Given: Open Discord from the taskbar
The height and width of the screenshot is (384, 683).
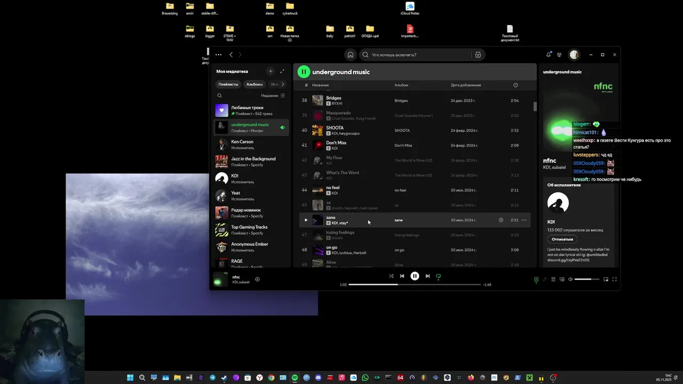Looking at the screenshot, I should 318,378.
